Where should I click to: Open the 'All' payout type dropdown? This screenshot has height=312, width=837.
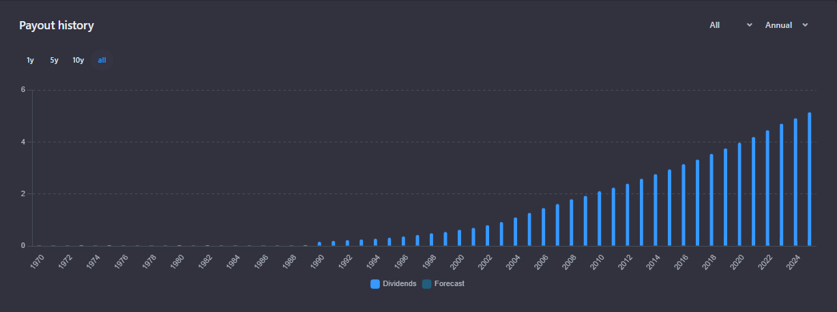(731, 25)
